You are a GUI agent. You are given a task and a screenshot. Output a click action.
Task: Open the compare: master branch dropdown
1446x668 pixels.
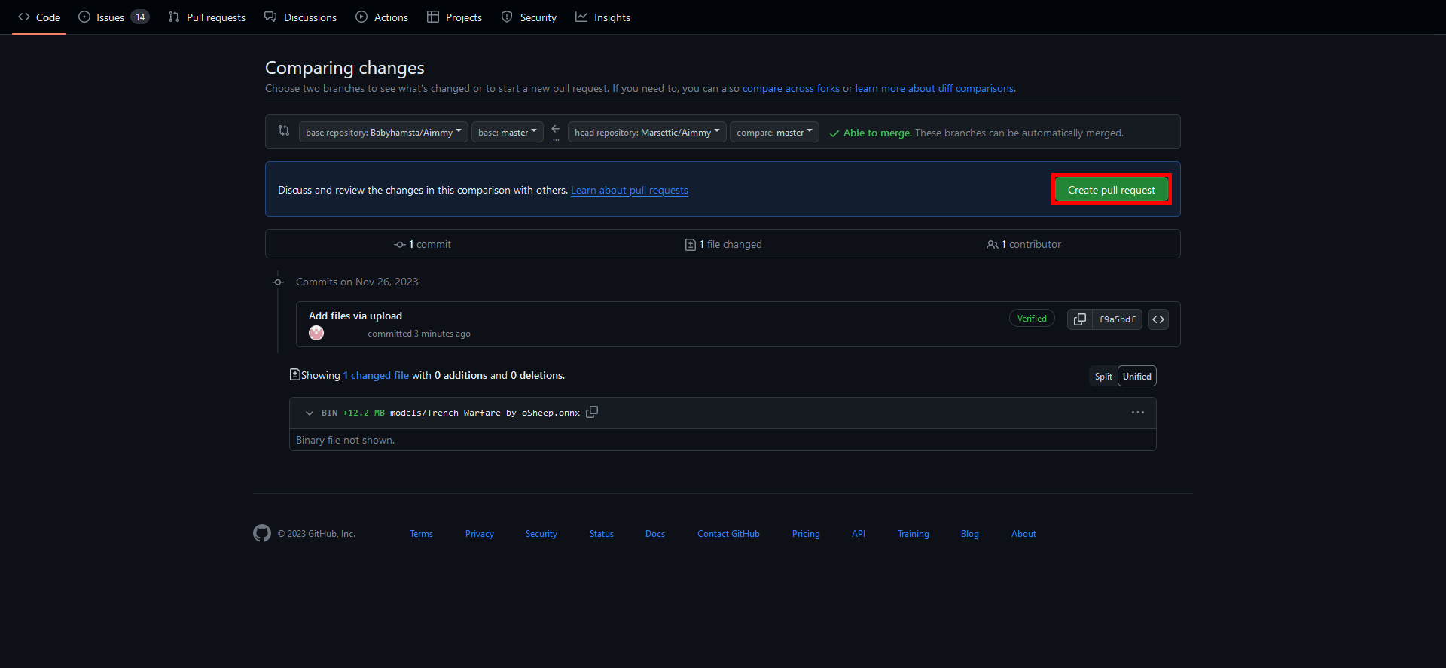[774, 133]
